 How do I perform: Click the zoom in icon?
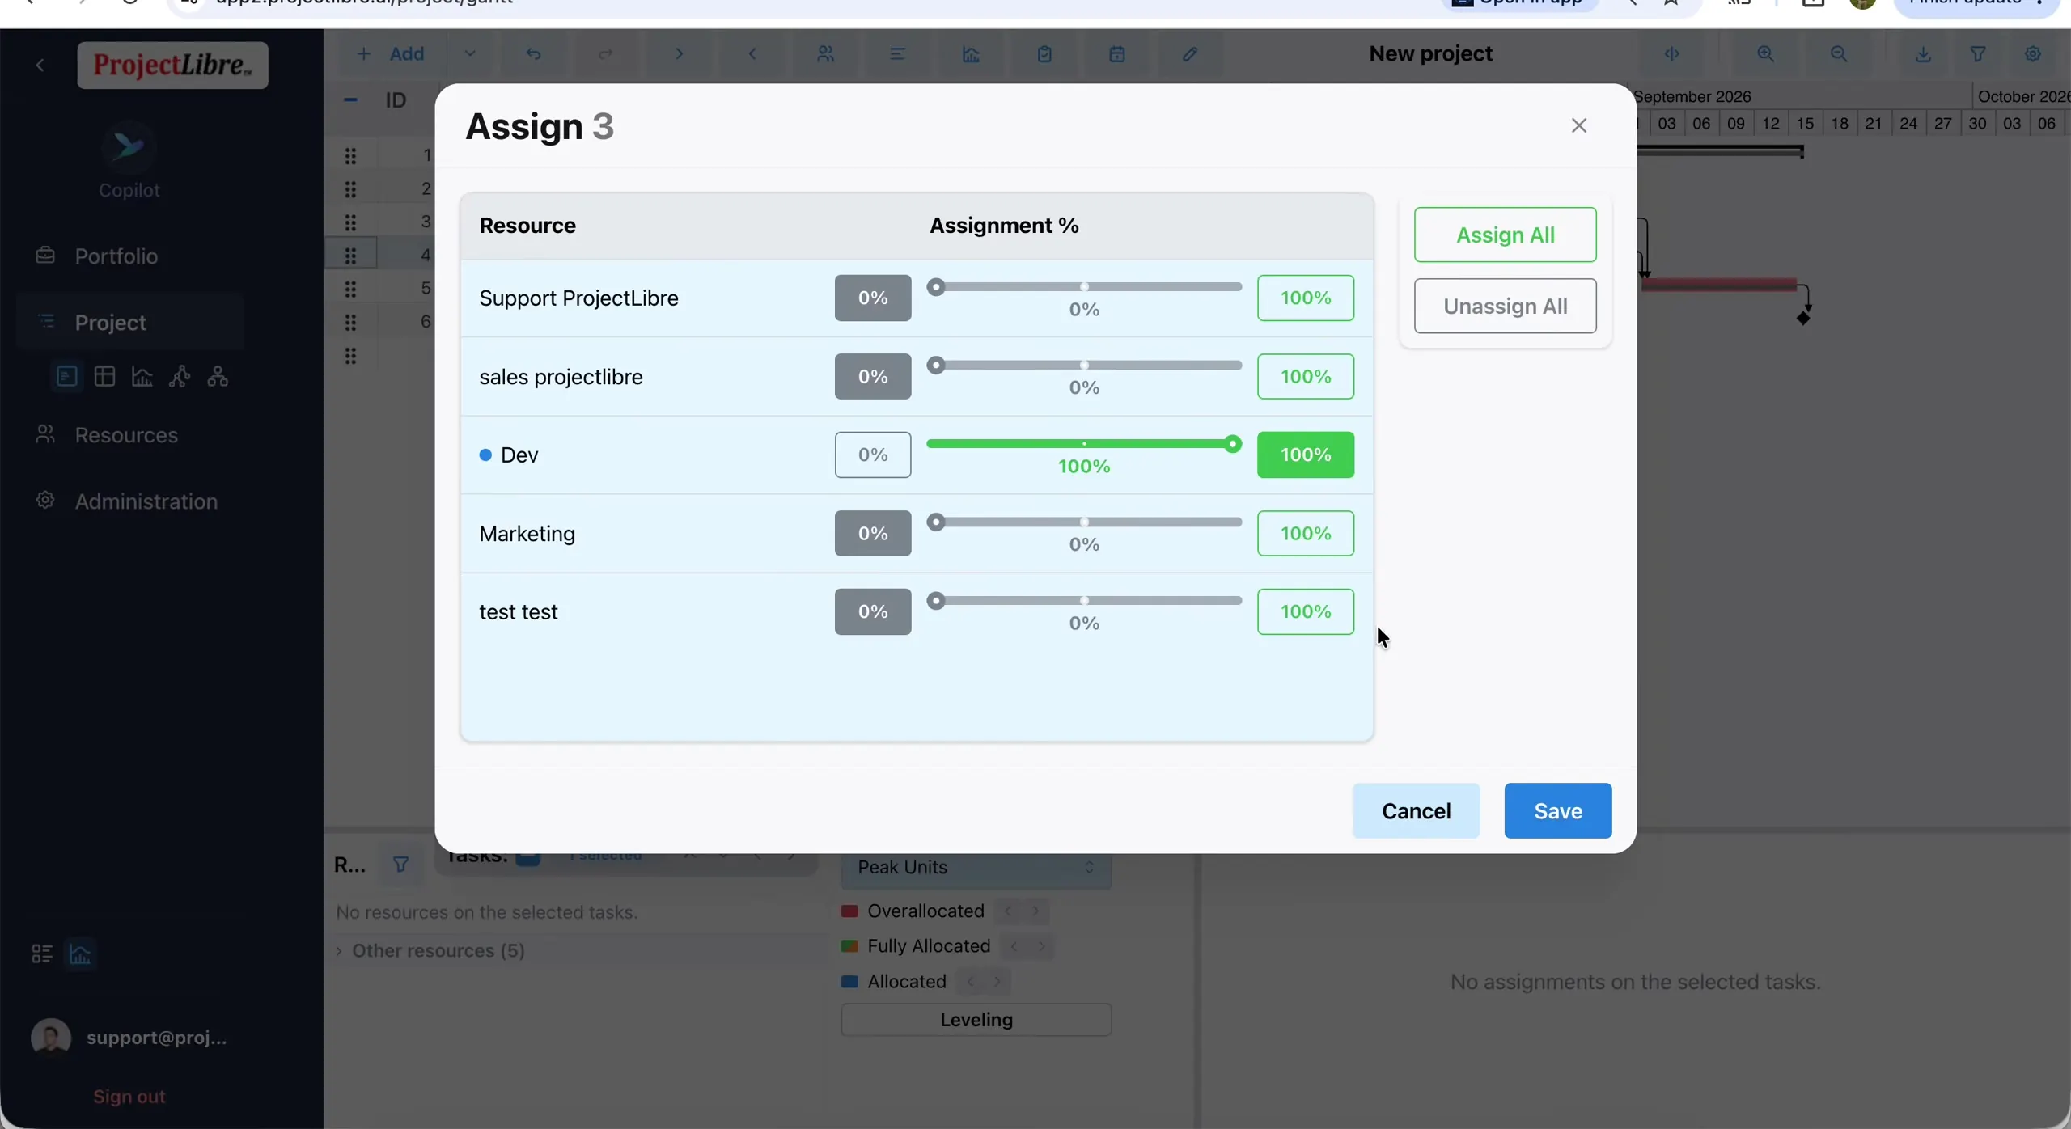[1765, 53]
